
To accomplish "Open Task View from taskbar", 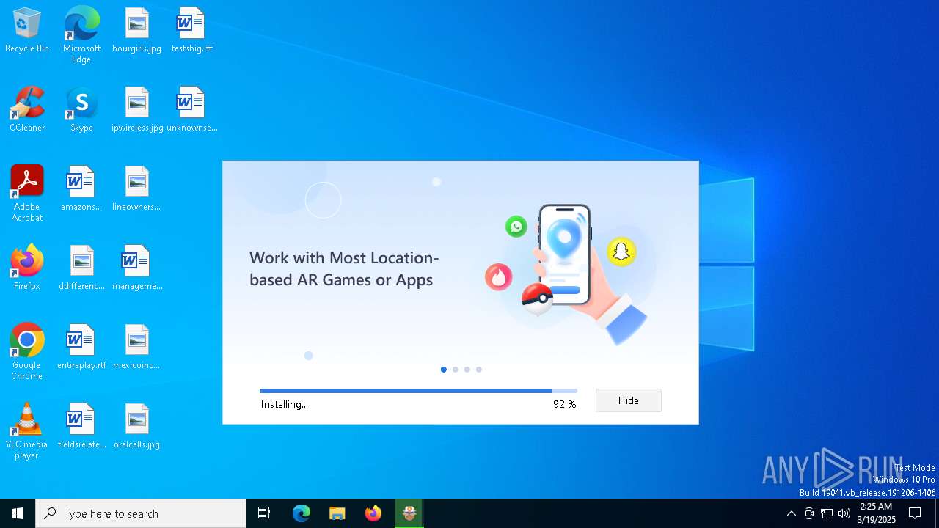I will click(x=264, y=513).
